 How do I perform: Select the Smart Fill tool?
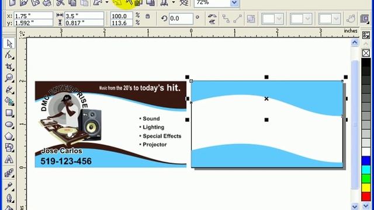pos(9,101)
